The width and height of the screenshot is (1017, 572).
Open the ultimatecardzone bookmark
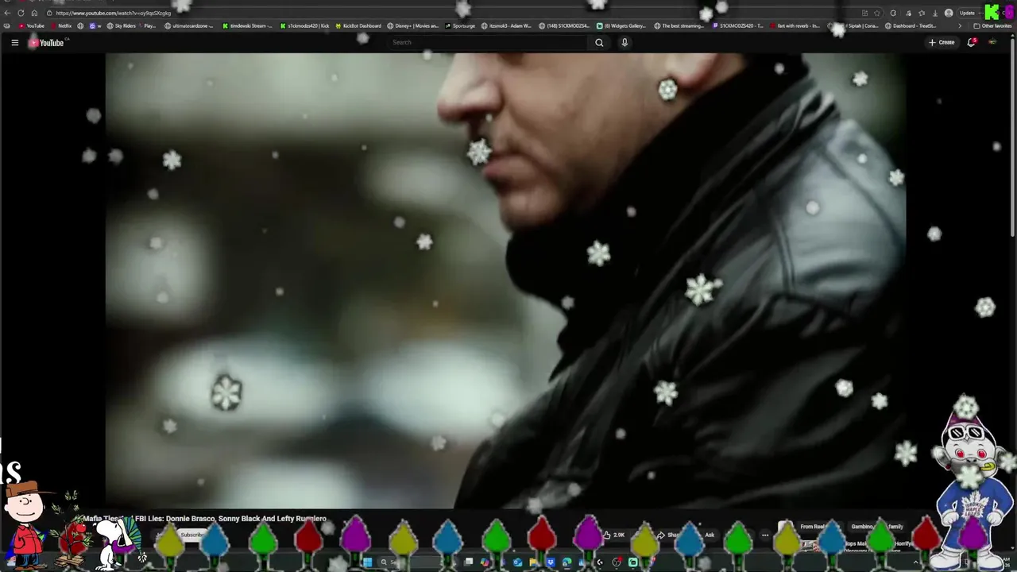click(188, 25)
